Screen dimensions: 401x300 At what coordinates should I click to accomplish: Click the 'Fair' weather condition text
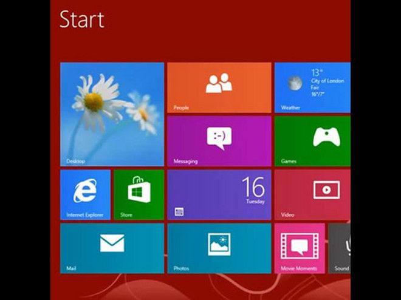click(x=315, y=87)
